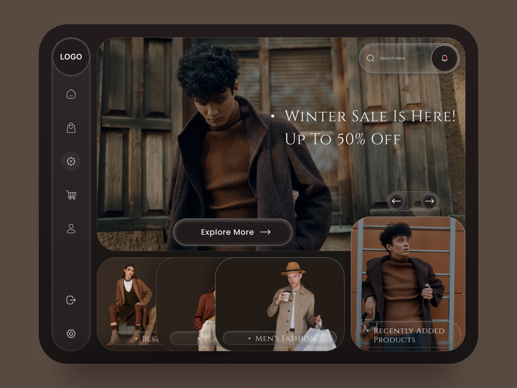This screenshot has width=517, height=388.
Task: Go back using the left arrow control
Action: click(396, 201)
